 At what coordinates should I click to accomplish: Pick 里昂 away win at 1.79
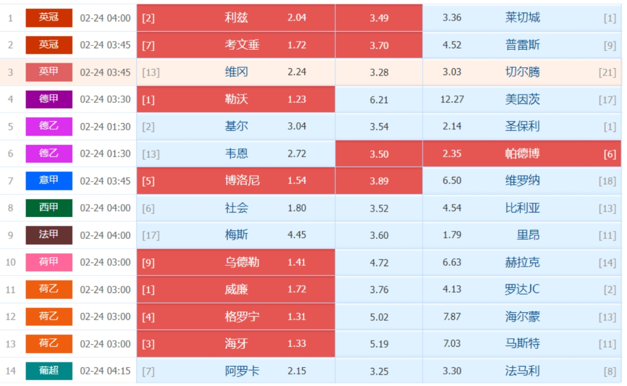pyautogui.click(x=452, y=235)
